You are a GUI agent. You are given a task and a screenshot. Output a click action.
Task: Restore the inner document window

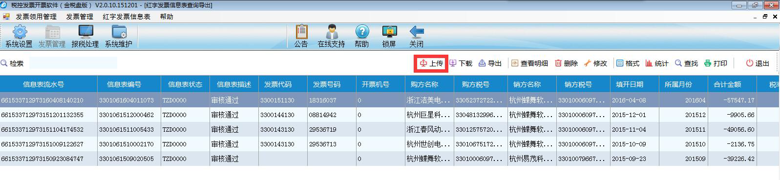coord(765,17)
